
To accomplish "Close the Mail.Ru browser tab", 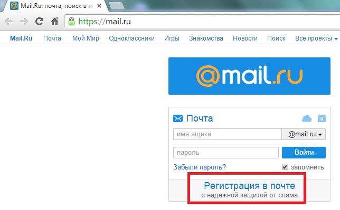I will point(99,6).
